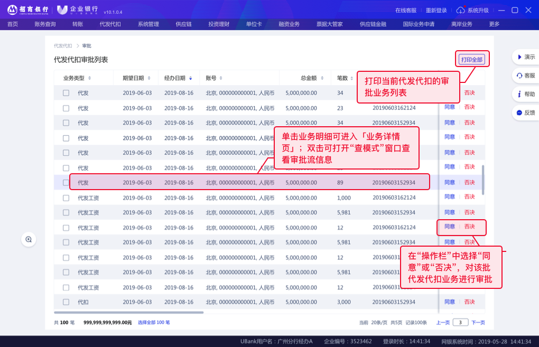
Task: Open the 演示 demo panel
Action: coord(526,57)
